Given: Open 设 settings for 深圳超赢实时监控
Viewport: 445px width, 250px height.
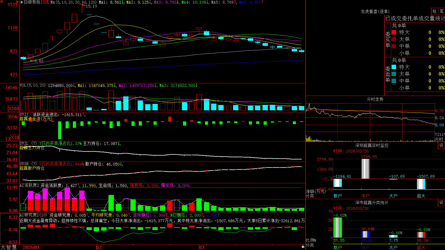Looking at the screenshot, I should point(441,145).
